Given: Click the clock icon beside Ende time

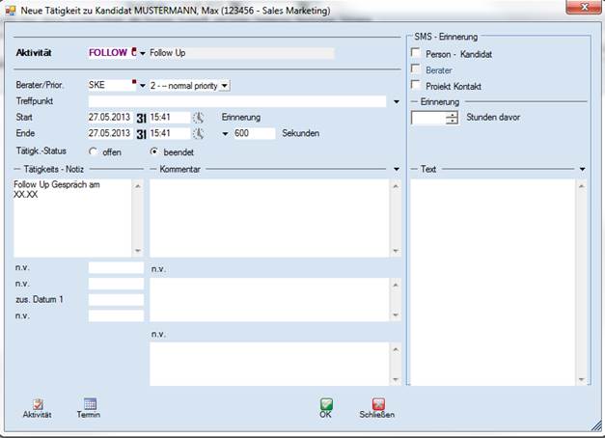Looking at the screenshot, I should coord(198,133).
